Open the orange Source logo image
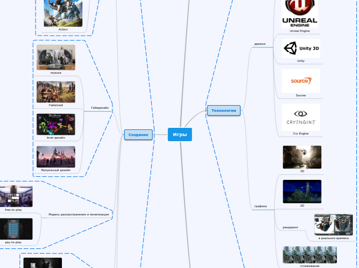 tap(301, 81)
